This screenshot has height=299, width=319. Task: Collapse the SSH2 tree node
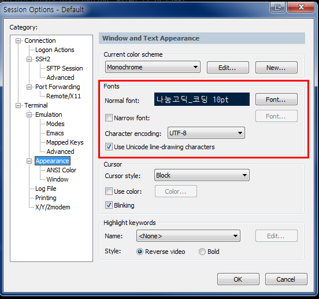click(x=29, y=59)
